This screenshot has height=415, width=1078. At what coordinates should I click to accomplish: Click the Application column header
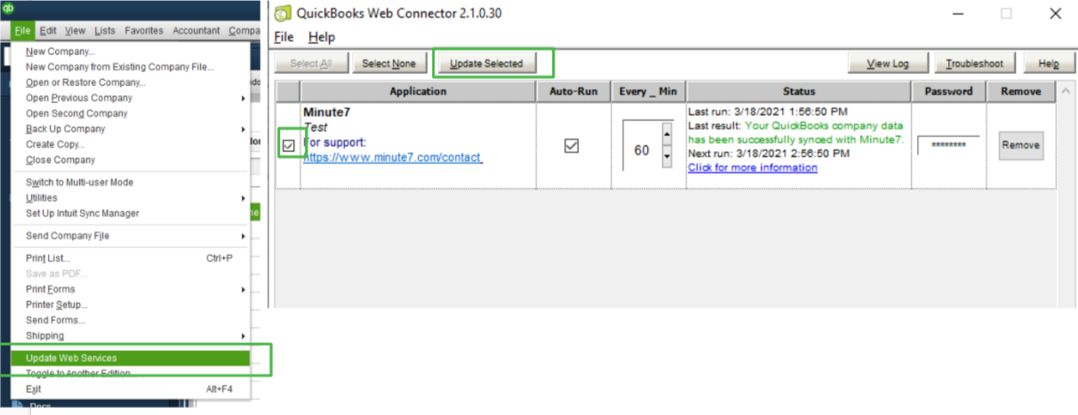point(418,91)
